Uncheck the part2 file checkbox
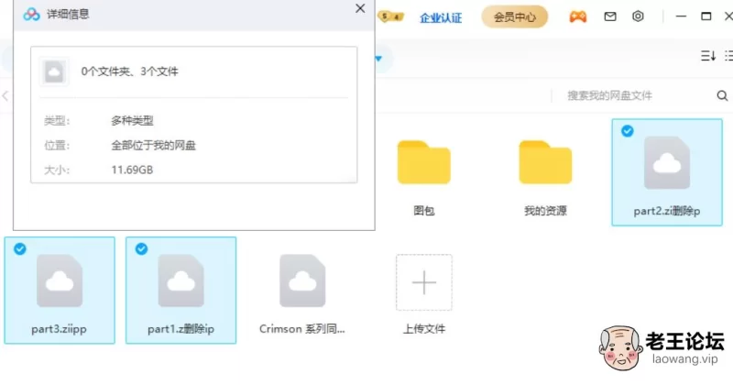The image size is (733, 385). (x=628, y=131)
